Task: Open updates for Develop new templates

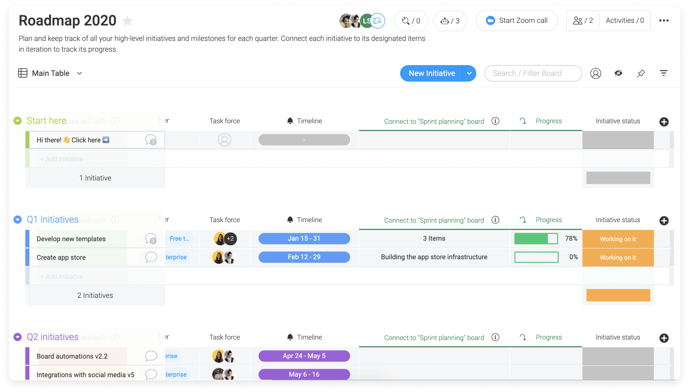Action: click(x=151, y=239)
